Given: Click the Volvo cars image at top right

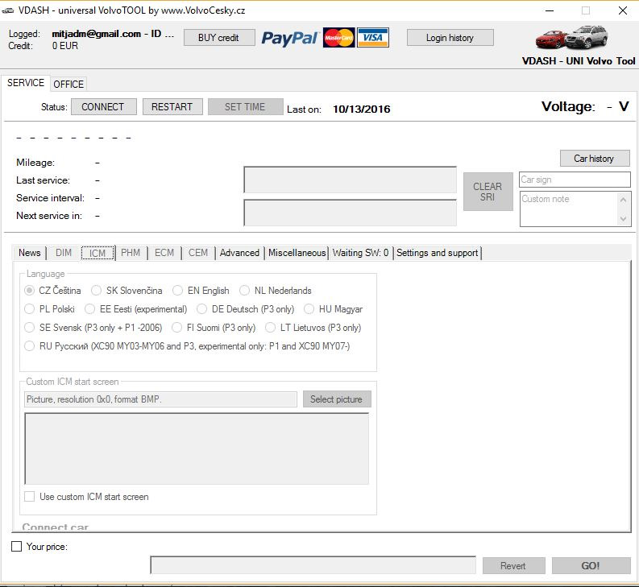Looking at the screenshot, I should [572, 37].
